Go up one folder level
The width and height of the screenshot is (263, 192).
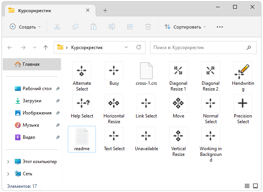(x=45, y=48)
